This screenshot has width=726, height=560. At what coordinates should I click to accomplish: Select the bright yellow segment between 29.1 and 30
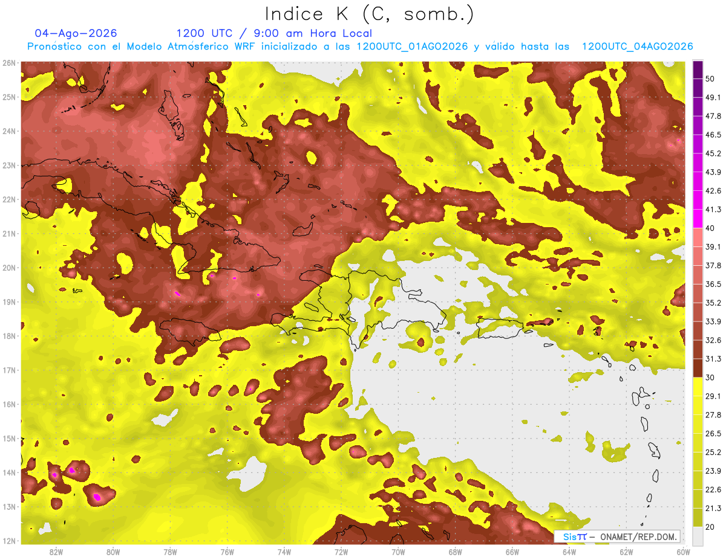(x=698, y=387)
